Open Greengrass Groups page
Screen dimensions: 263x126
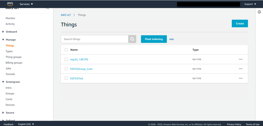coord(10,94)
